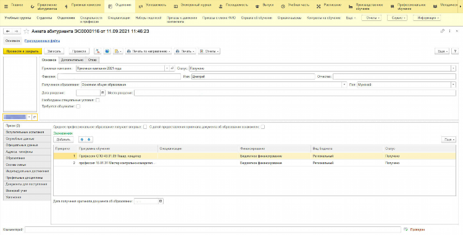The image size is (463, 235).
Task: Open the Еще dropdown beside the help button
Action: (442, 51)
